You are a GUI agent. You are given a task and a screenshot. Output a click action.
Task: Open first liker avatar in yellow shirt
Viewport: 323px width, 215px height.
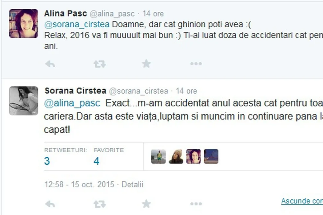(158, 157)
